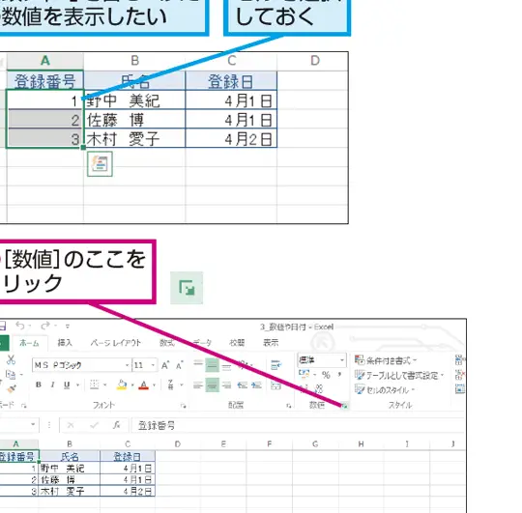Click the Increase Font Size icon
522x513 pixels.
tap(165, 365)
